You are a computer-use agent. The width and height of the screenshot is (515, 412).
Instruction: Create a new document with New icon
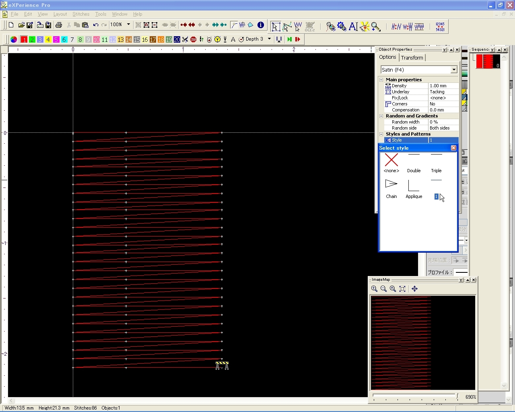click(x=11, y=25)
